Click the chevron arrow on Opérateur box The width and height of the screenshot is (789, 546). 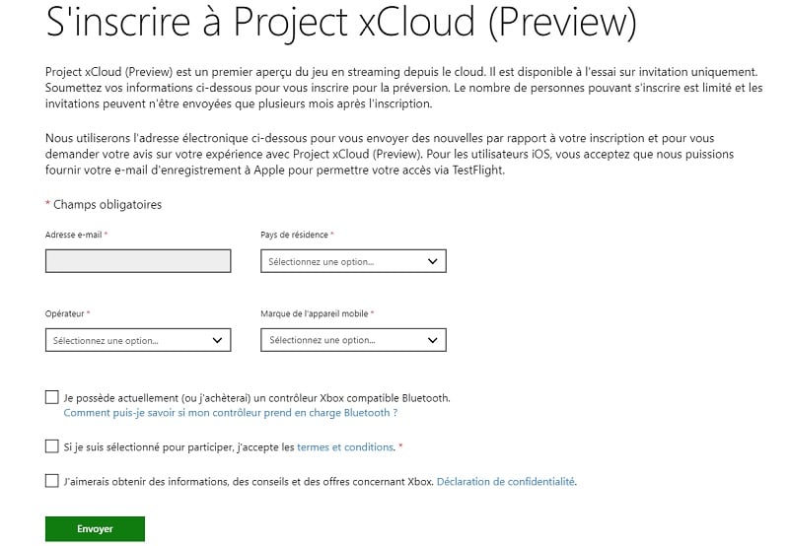coord(217,340)
